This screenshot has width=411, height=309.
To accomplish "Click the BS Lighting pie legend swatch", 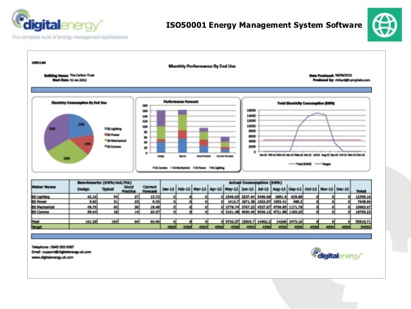I will tap(106, 128).
